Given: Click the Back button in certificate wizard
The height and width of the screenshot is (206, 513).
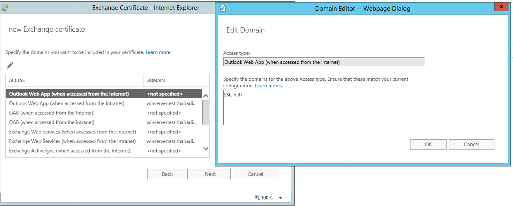Looking at the screenshot, I should [x=167, y=174].
